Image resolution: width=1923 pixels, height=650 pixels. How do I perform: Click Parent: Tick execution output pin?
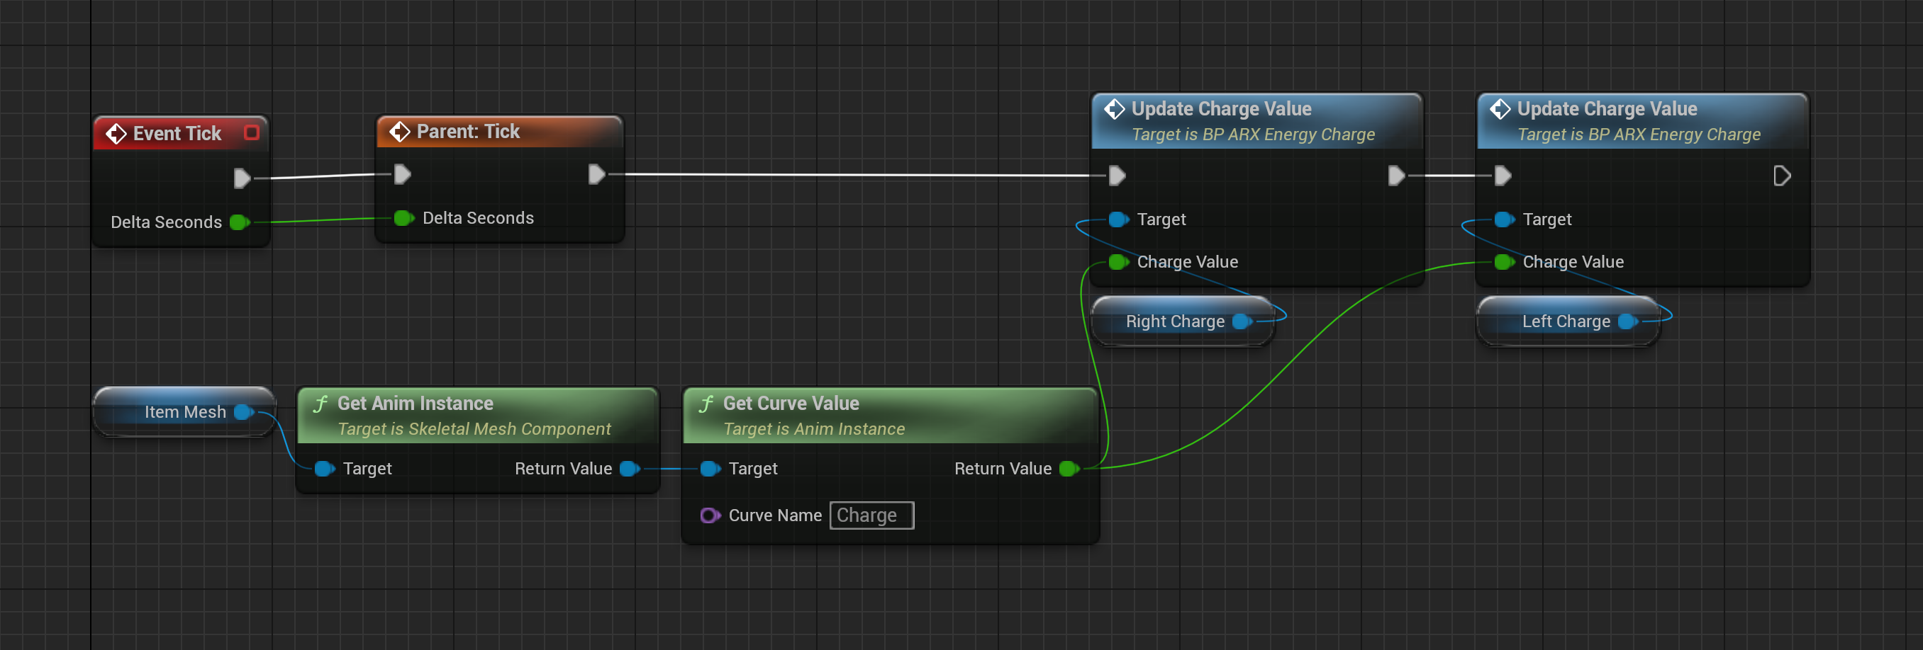click(x=596, y=175)
